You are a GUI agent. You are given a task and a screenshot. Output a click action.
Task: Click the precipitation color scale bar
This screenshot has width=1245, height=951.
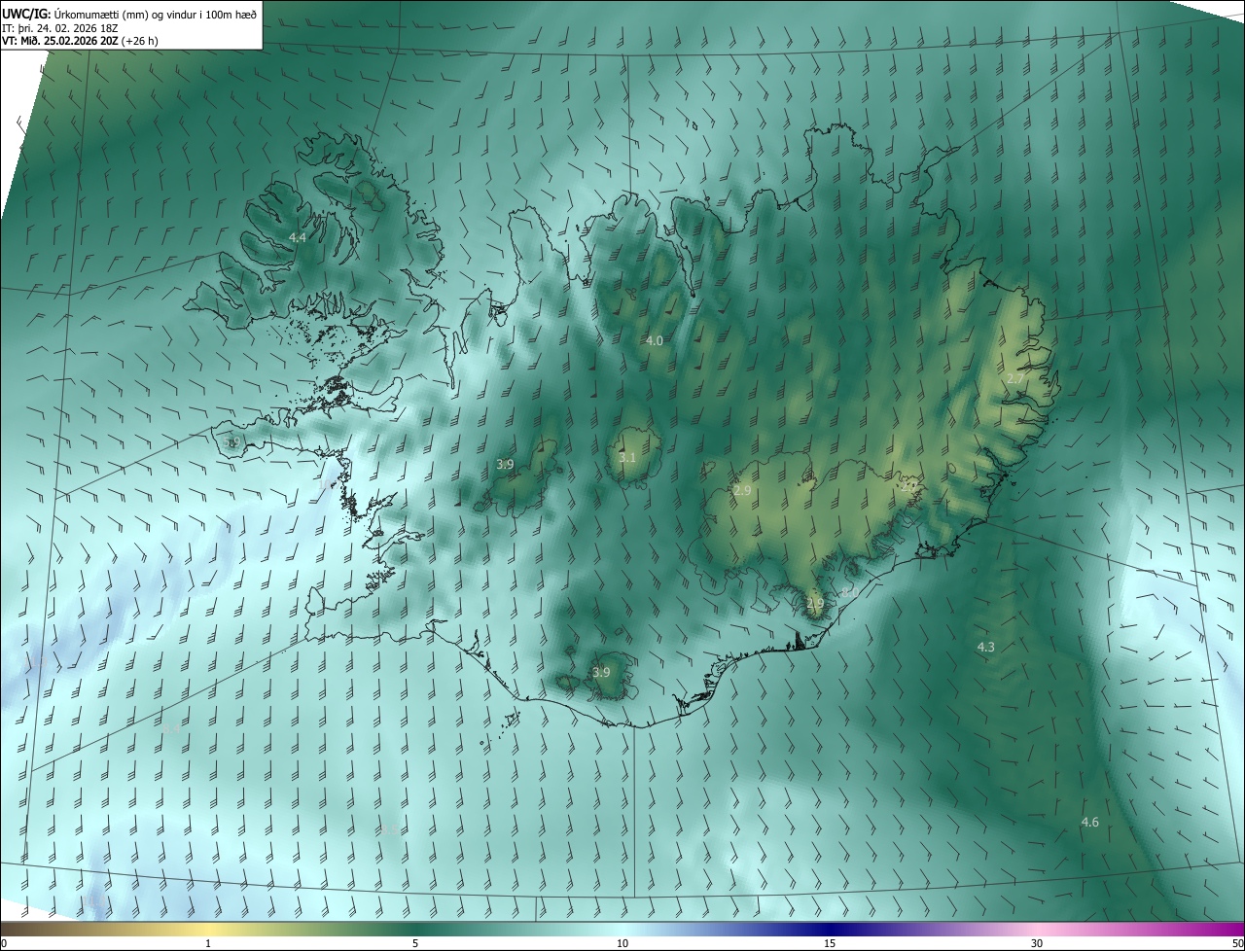tap(622, 930)
